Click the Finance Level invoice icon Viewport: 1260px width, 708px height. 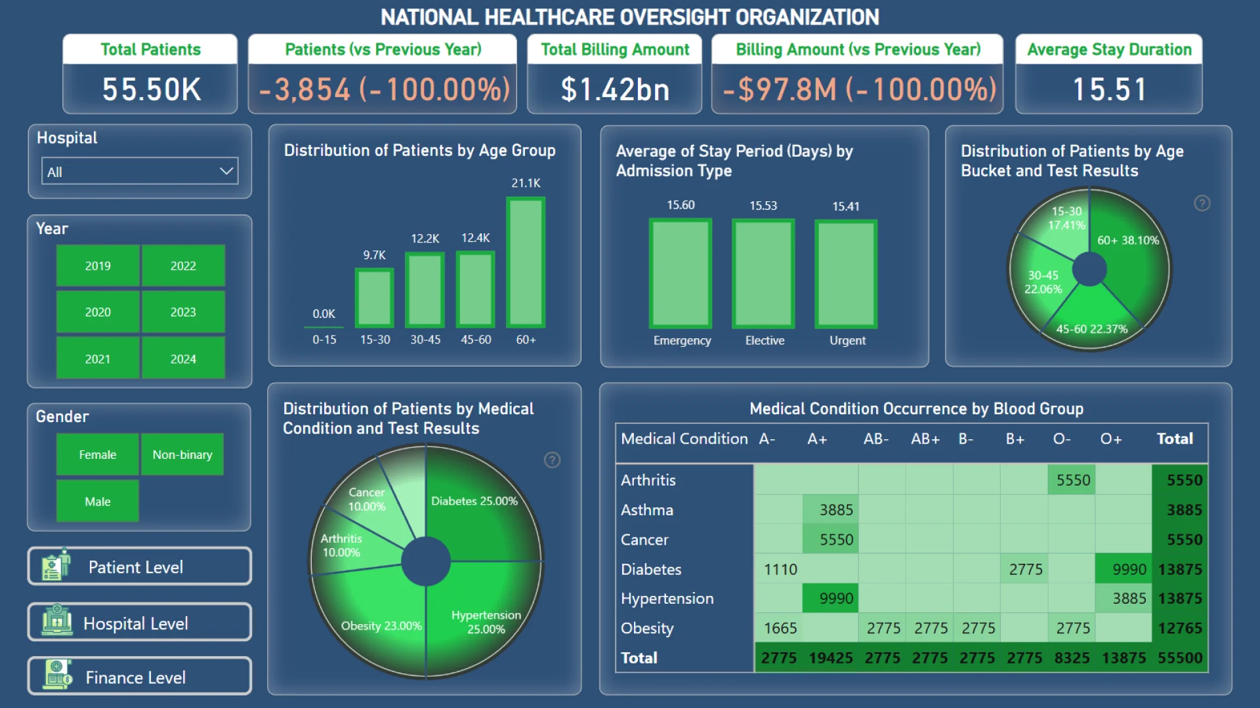coord(58,675)
